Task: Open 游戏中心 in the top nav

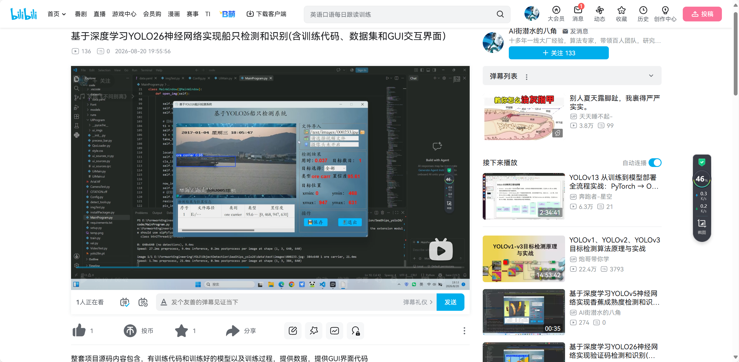Action: point(124,14)
